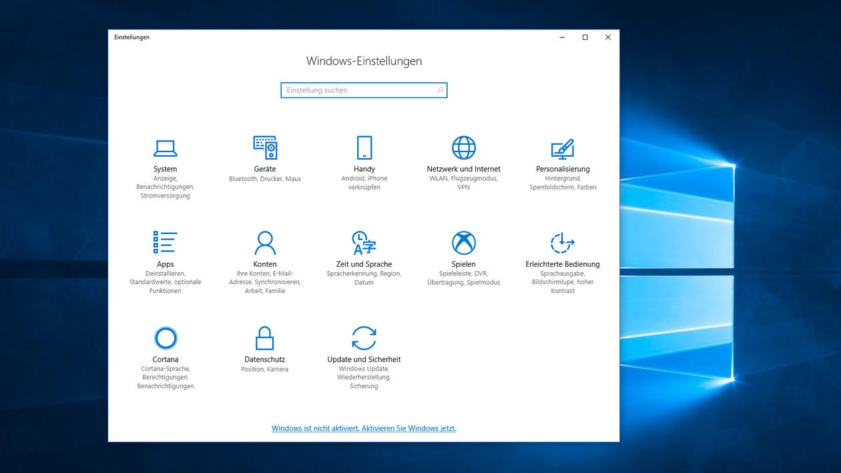
Task: Activate Windows via the activation link
Action: [x=364, y=428]
